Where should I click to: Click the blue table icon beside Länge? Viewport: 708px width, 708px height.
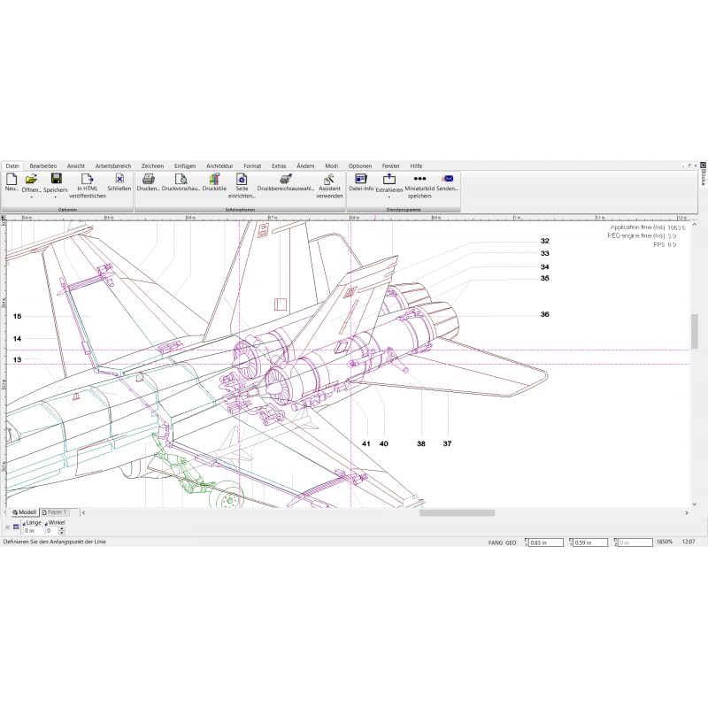tap(16, 527)
